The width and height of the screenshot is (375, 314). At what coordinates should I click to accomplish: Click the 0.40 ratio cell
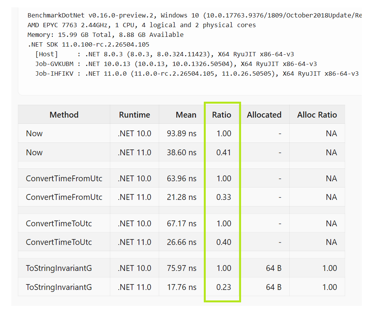(224, 242)
